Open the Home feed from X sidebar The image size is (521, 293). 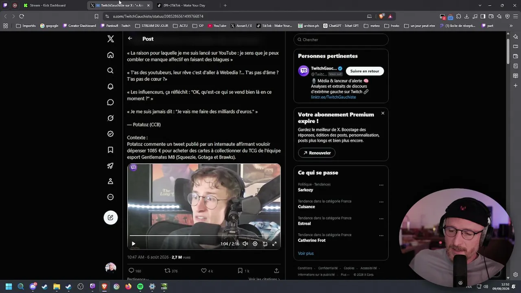click(x=110, y=55)
